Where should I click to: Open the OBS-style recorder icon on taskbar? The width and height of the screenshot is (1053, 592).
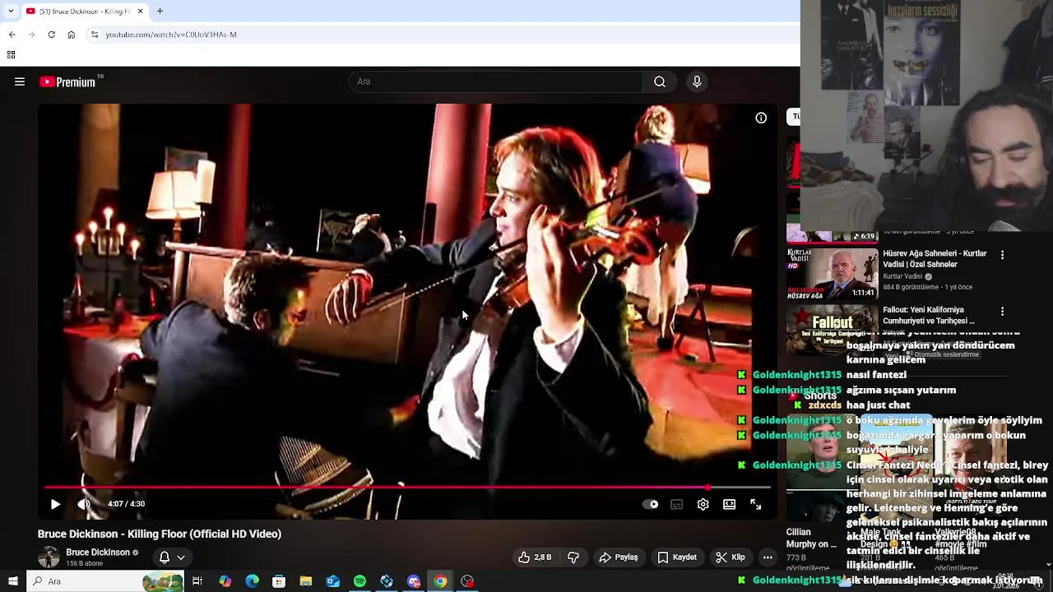[467, 581]
